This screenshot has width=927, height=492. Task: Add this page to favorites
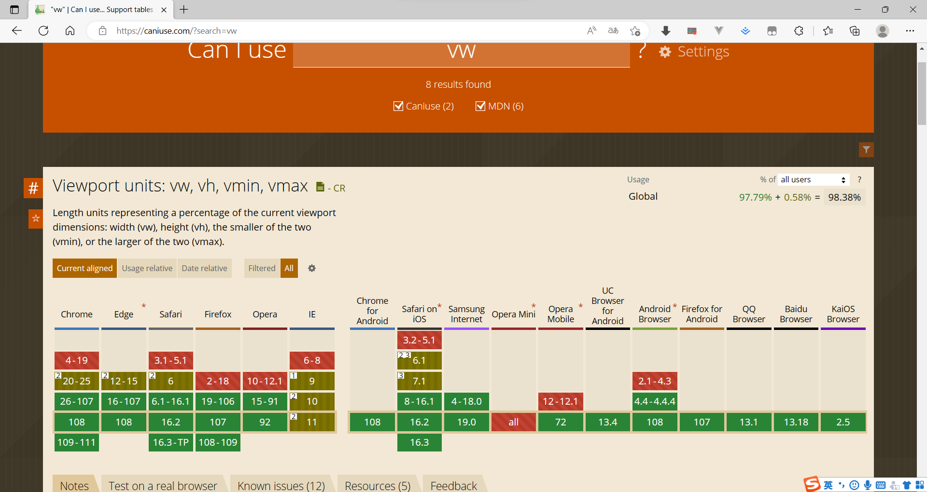[635, 31]
